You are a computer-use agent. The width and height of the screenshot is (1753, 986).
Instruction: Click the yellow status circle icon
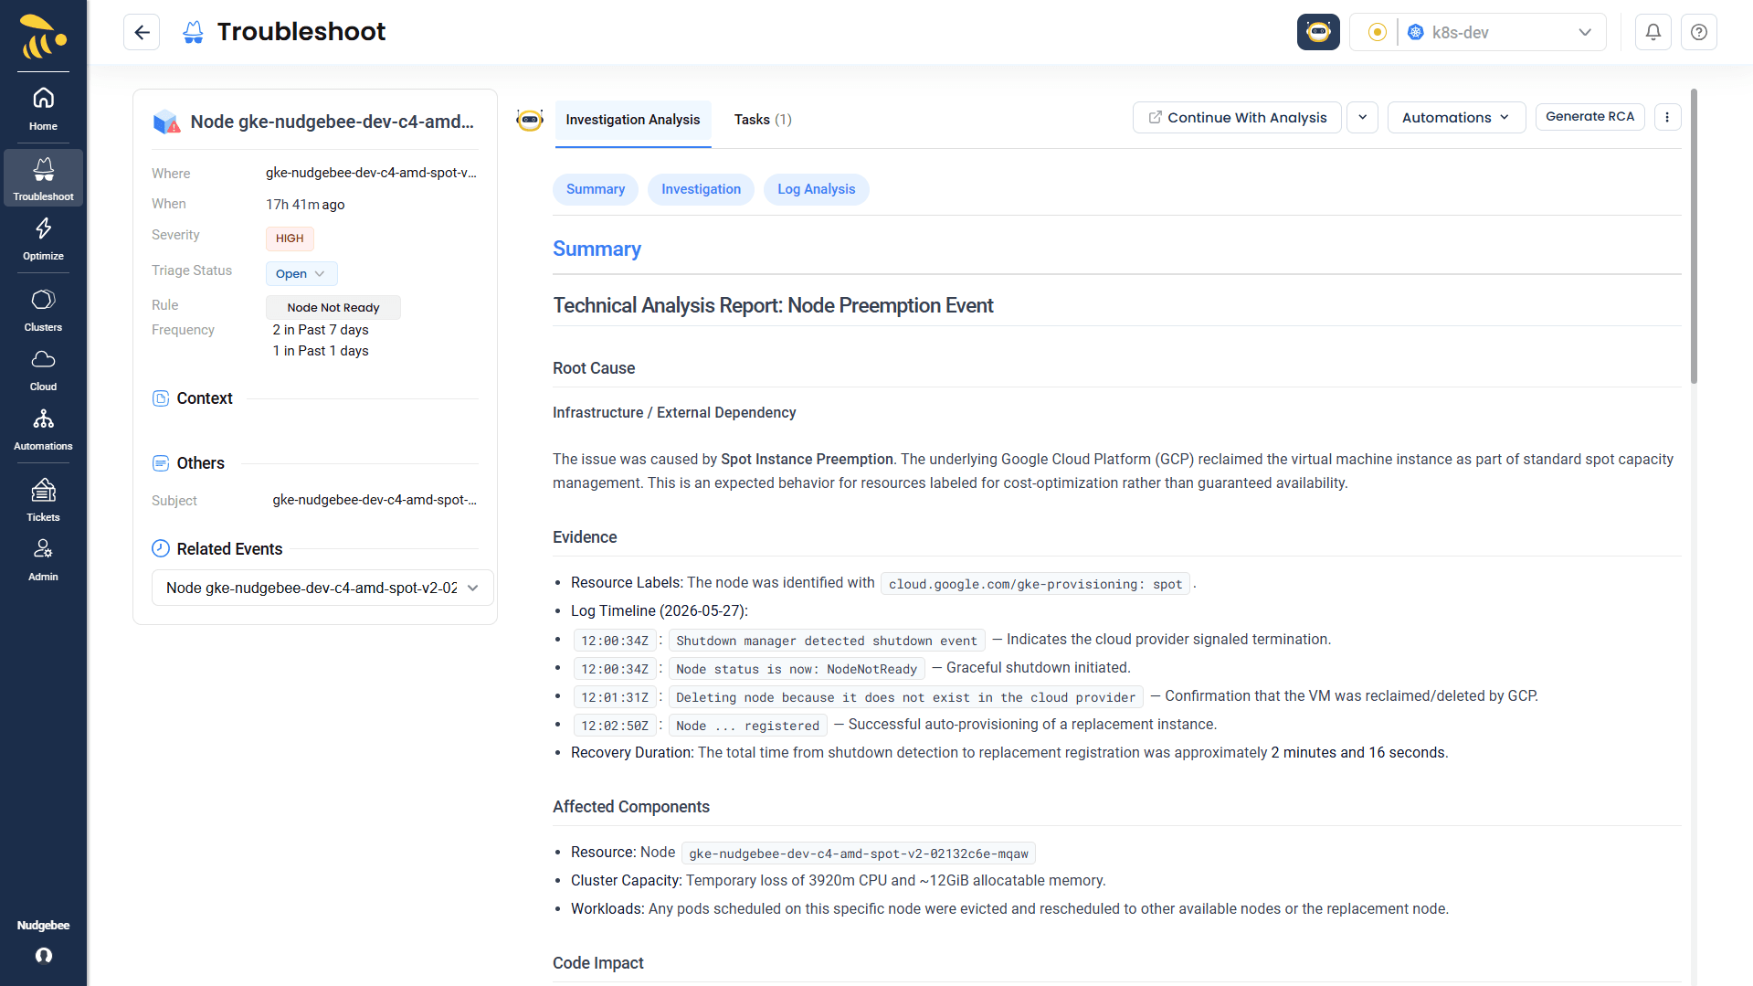click(1377, 32)
